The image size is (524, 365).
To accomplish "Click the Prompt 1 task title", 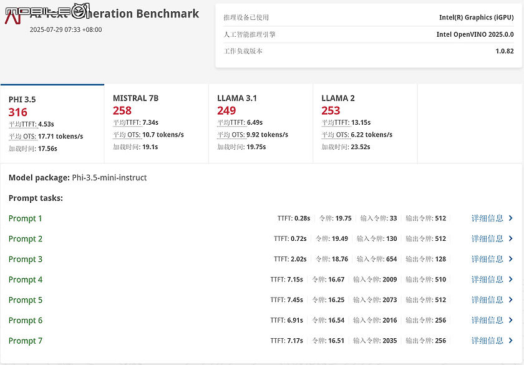I will 26,218.
